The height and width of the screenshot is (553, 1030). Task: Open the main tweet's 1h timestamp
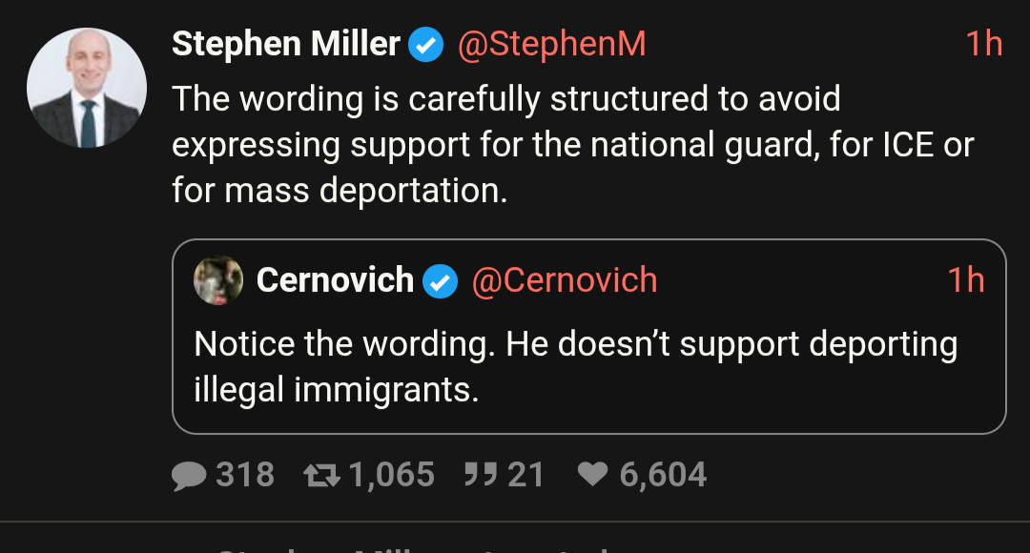[984, 44]
